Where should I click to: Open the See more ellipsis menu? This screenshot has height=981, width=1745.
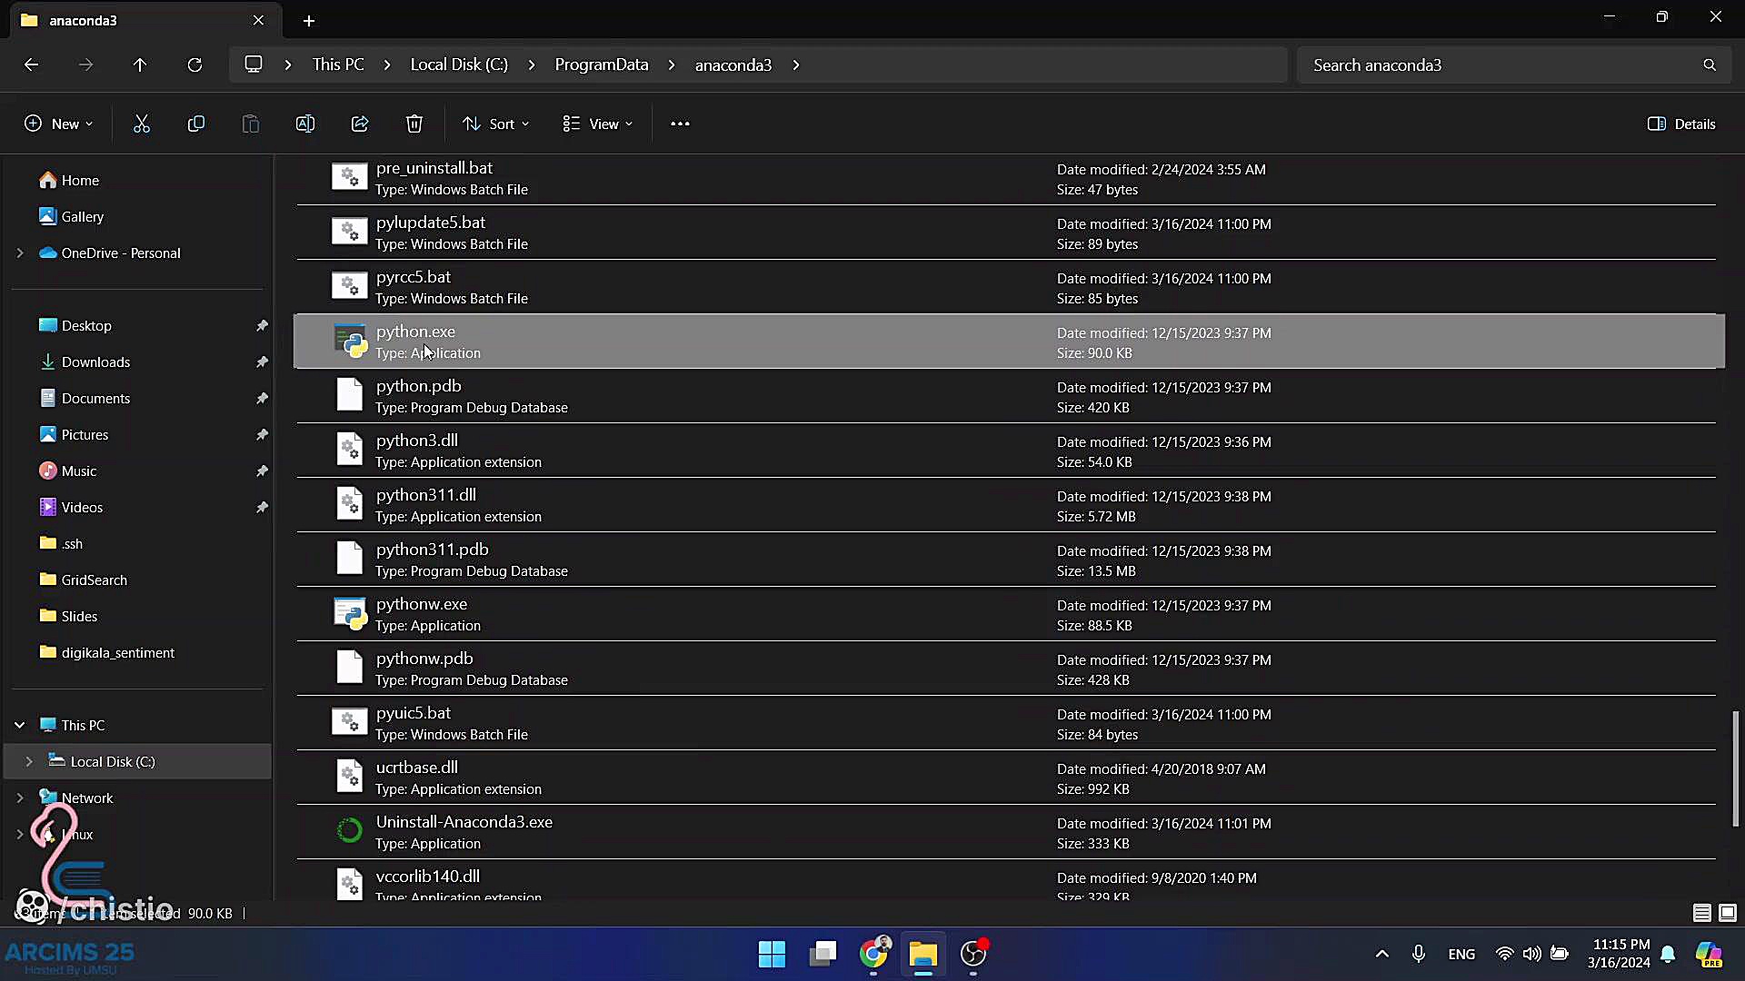680,124
